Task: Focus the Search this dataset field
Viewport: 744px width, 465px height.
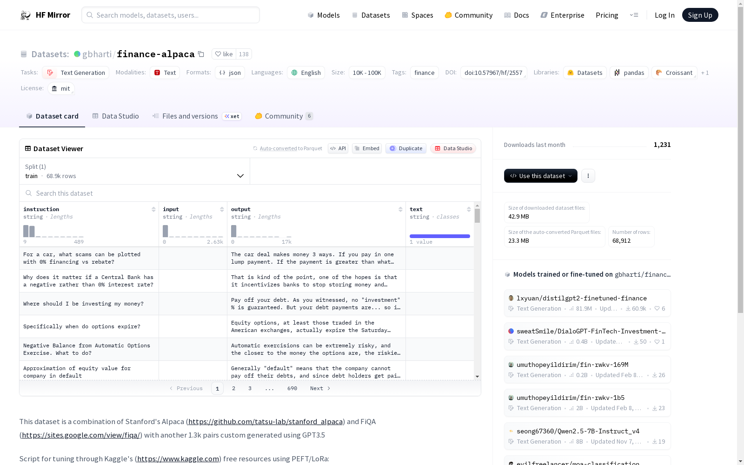Action: [x=250, y=193]
